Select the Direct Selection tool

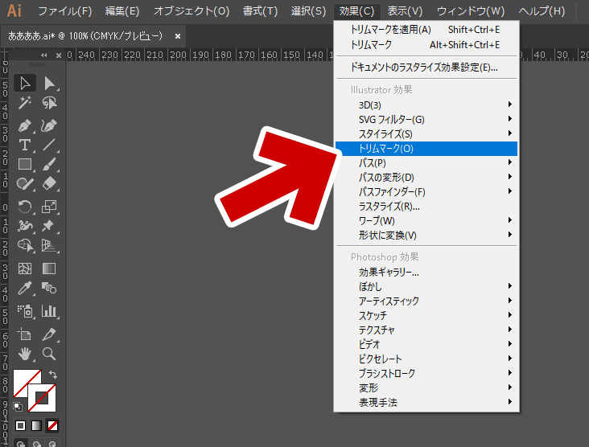49,83
